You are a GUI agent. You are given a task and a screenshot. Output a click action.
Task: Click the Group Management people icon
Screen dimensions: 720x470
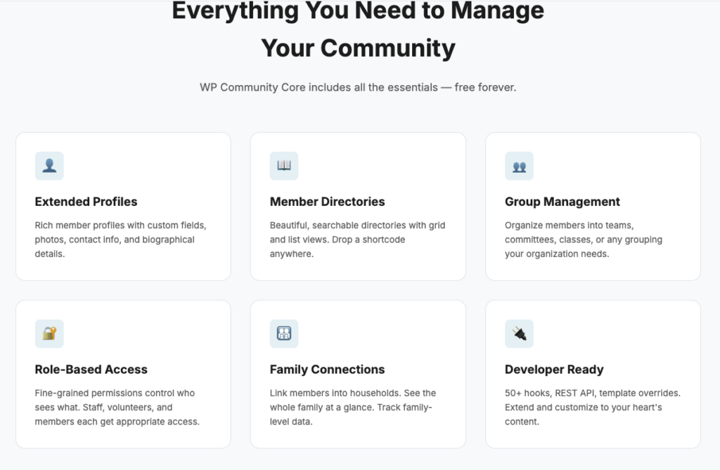click(519, 166)
